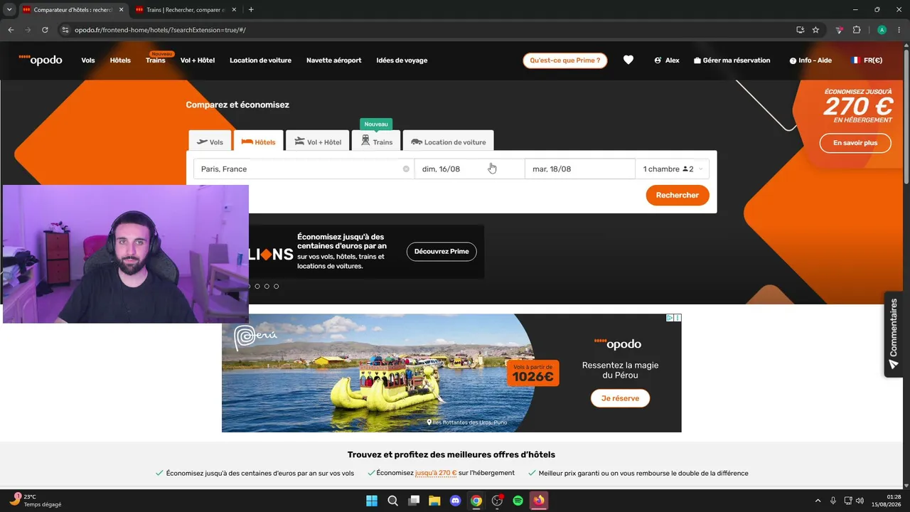Clear the Paris, France destination field

pos(406,169)
